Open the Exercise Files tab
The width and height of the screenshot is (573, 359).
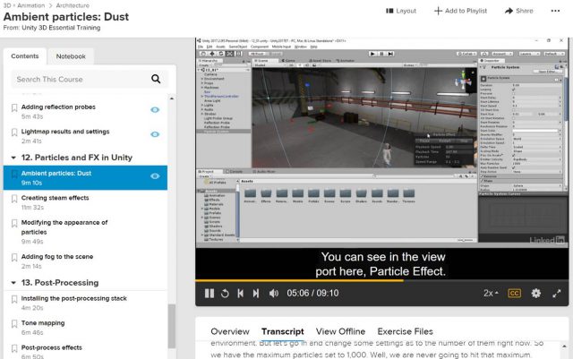pos(405,331)
